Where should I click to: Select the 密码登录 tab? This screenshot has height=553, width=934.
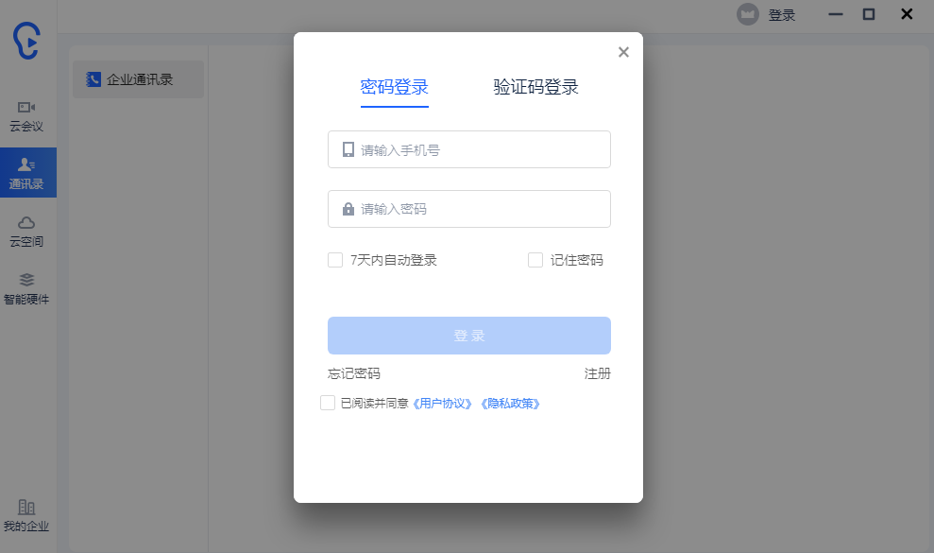(x=394, y=86)
